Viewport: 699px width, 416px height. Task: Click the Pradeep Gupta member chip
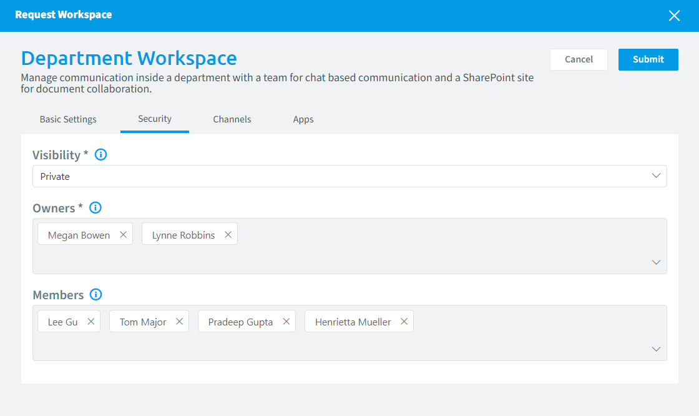coord(247,322)
